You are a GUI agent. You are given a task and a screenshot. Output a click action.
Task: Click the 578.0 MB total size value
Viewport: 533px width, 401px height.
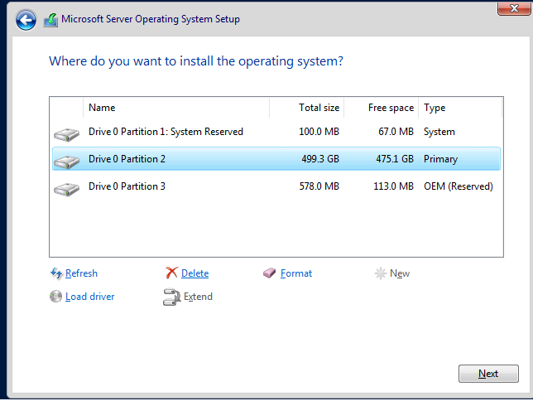pos(319,186)
